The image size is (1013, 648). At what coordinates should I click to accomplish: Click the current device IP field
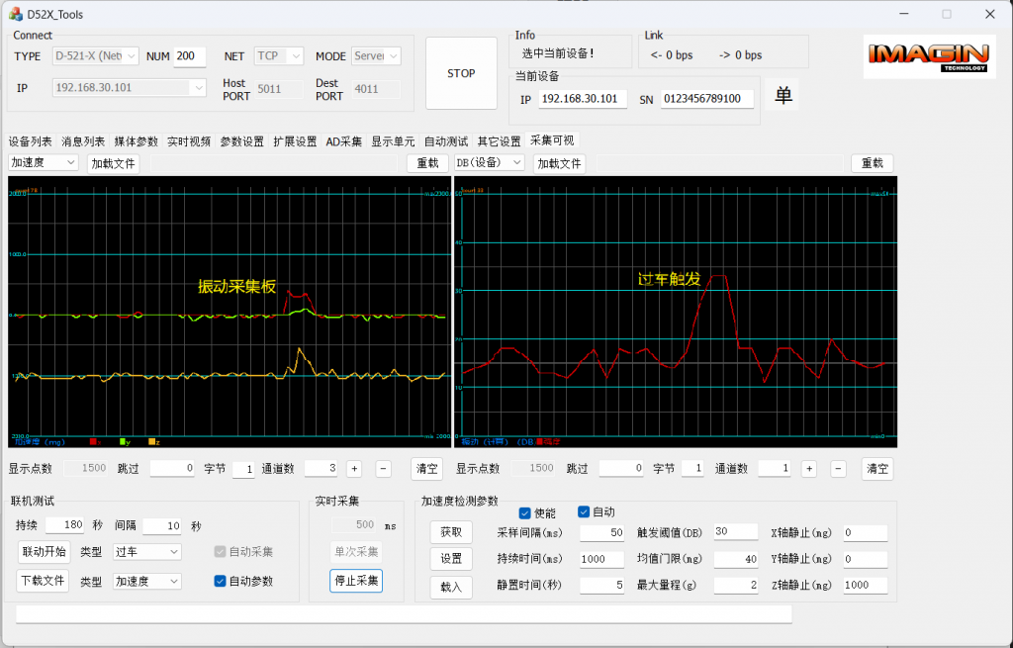coord(582,99)
